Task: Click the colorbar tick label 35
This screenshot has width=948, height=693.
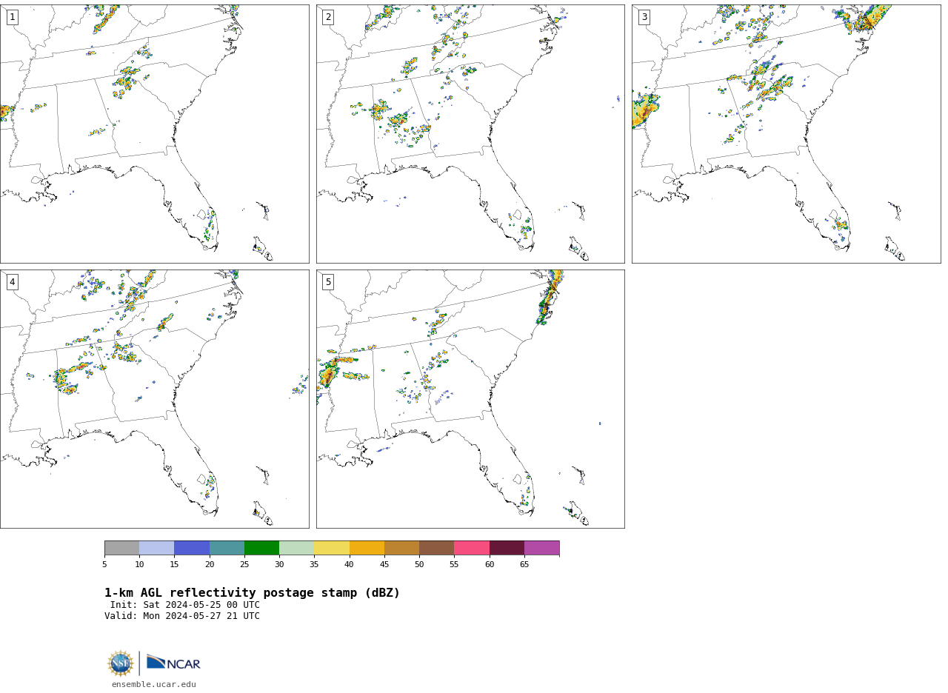Action: [x=314, y=565]
